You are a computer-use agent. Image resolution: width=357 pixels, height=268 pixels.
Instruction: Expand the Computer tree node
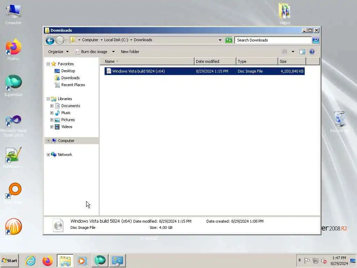pos(48,141)
